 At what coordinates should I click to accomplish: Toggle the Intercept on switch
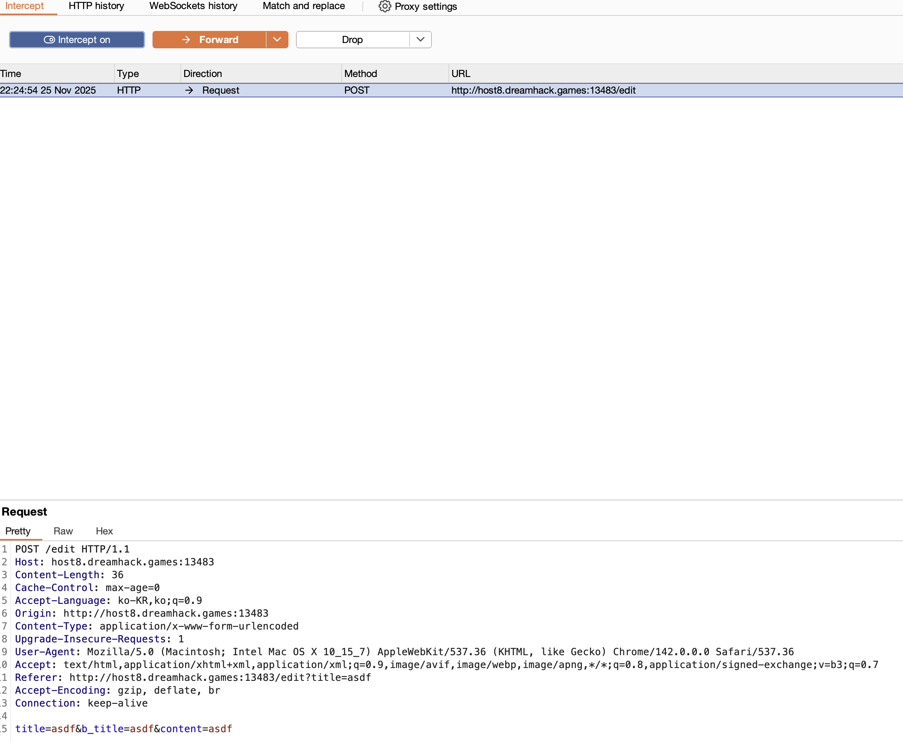(x=77, y=40)
